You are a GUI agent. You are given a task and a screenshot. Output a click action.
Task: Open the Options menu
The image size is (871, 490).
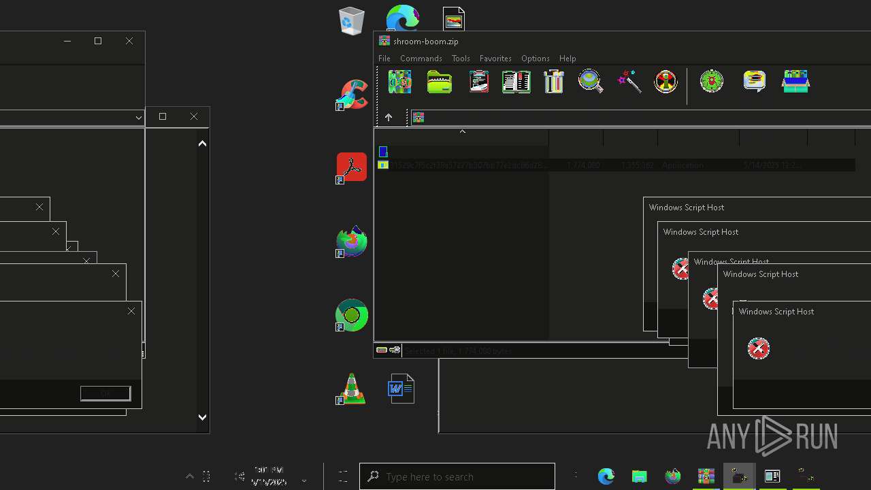coord(536,59)
